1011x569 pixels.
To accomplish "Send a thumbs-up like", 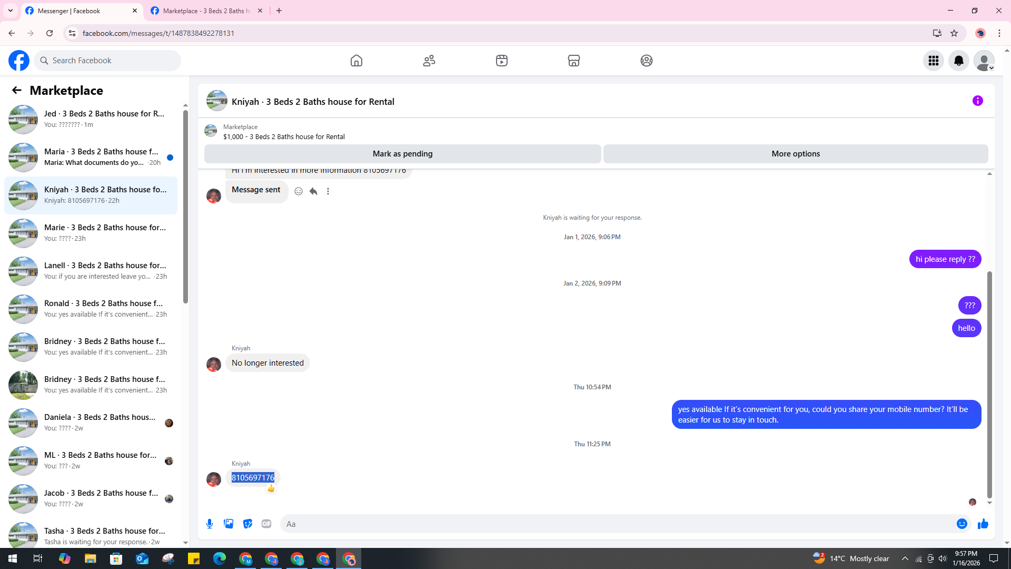I will [983, 524].
